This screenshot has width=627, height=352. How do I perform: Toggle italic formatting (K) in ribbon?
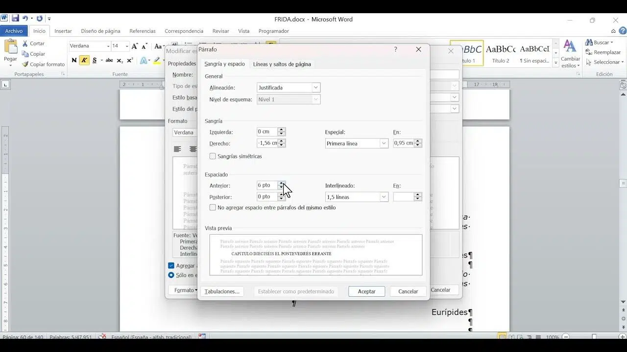84,61
